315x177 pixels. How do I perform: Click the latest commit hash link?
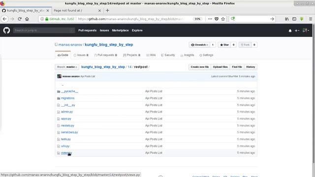(233, 77)
